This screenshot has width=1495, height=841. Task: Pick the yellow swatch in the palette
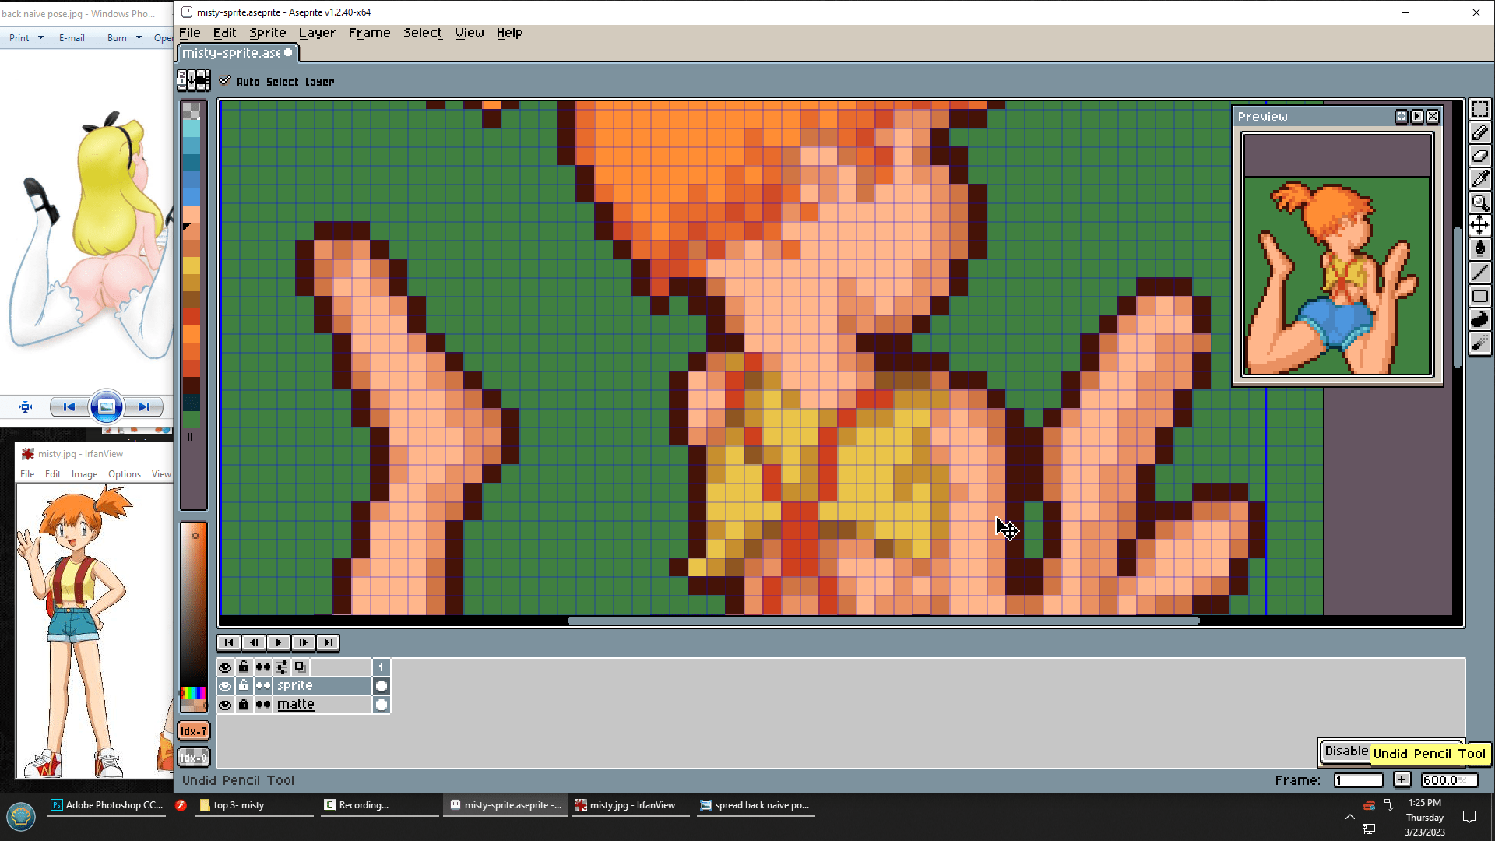coord(191,266)
